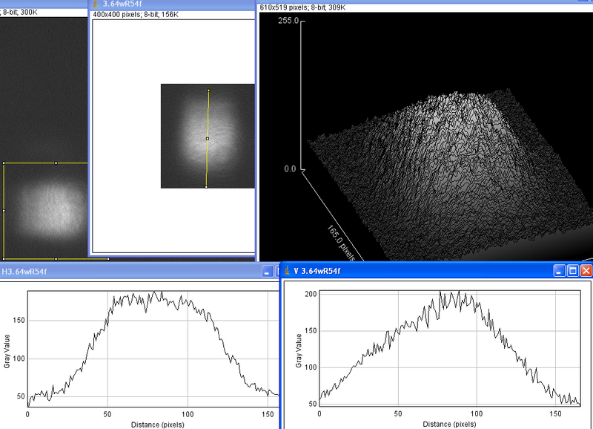This screenshot has width=593, height=429.
Task: Select the top endpoint handle of the yellow line
Action: click(208, 91)
